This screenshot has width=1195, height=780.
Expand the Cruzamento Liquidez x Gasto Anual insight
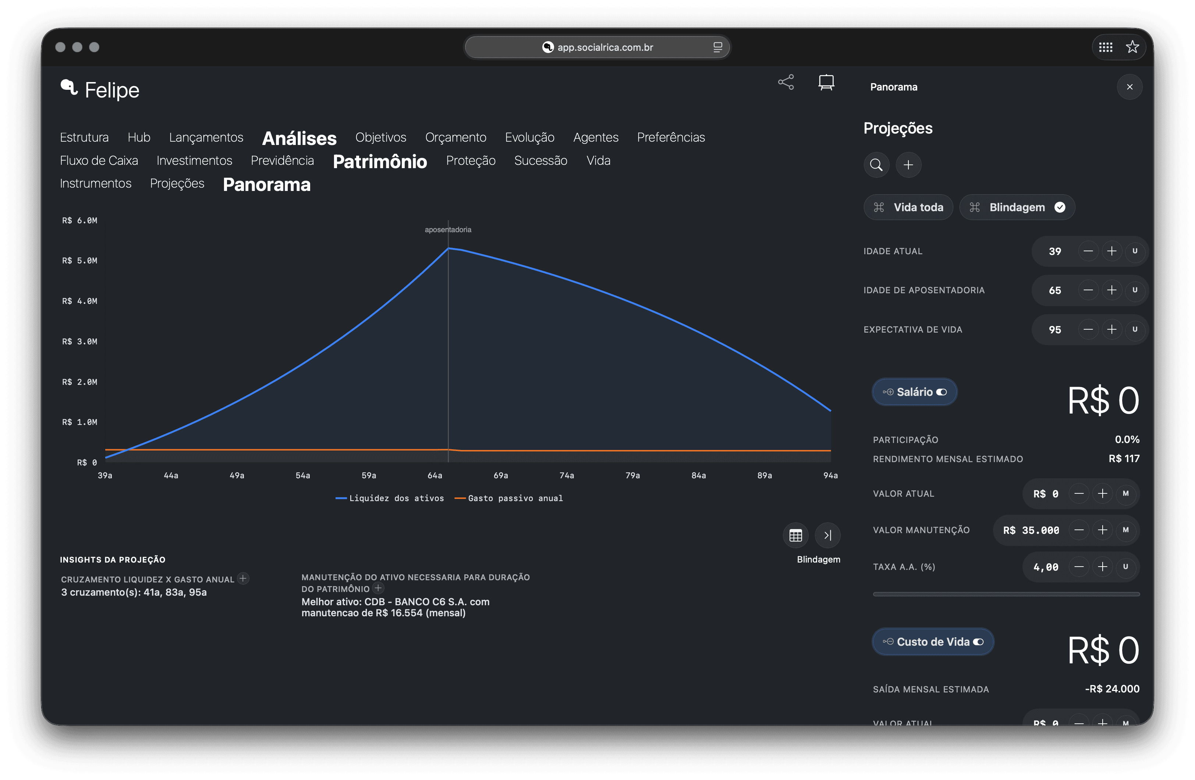click(244, 579)
